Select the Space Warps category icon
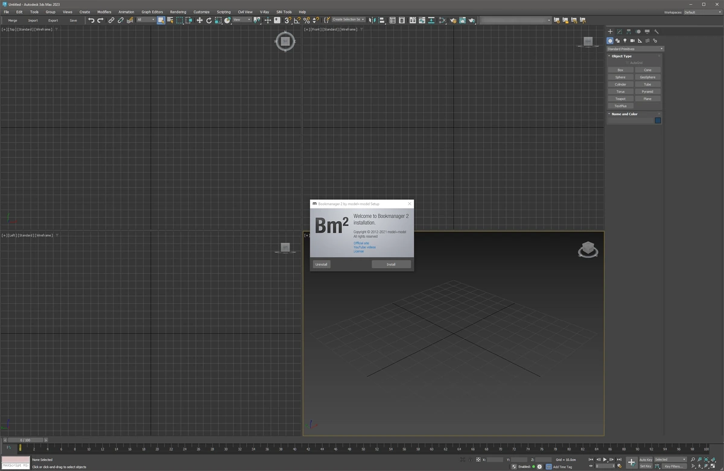724x471 pixels. coord(647,41)
